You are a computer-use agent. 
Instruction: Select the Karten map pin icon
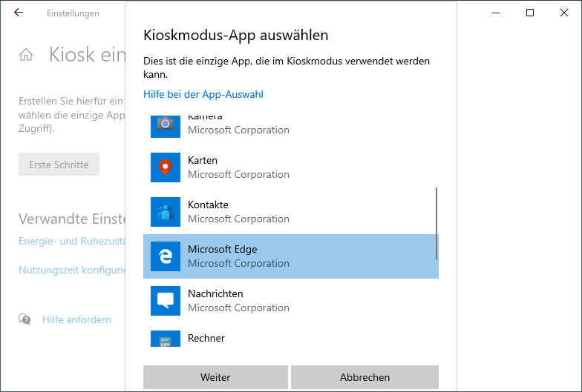click(165, 167)
